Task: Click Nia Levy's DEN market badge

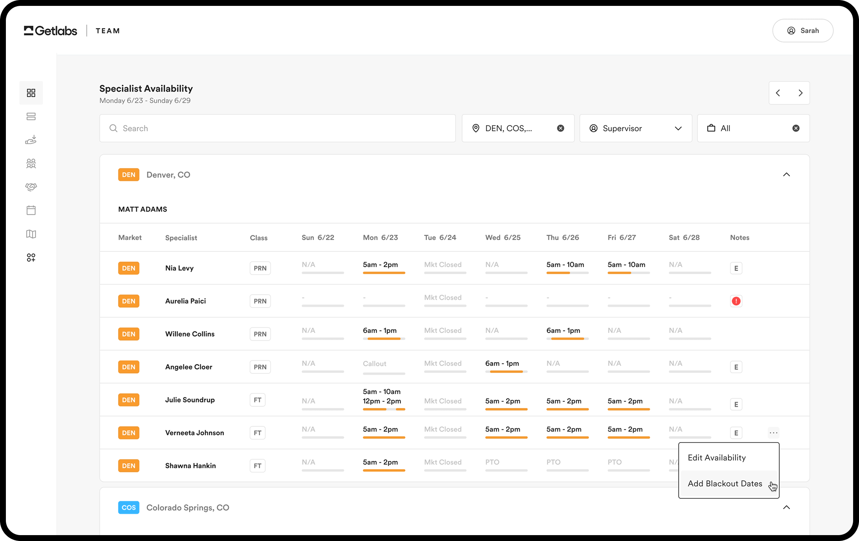Action: click(129, 268)
